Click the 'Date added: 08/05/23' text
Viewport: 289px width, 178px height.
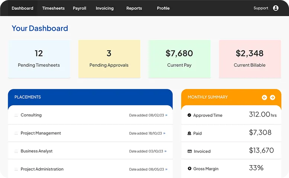point(147,169)
